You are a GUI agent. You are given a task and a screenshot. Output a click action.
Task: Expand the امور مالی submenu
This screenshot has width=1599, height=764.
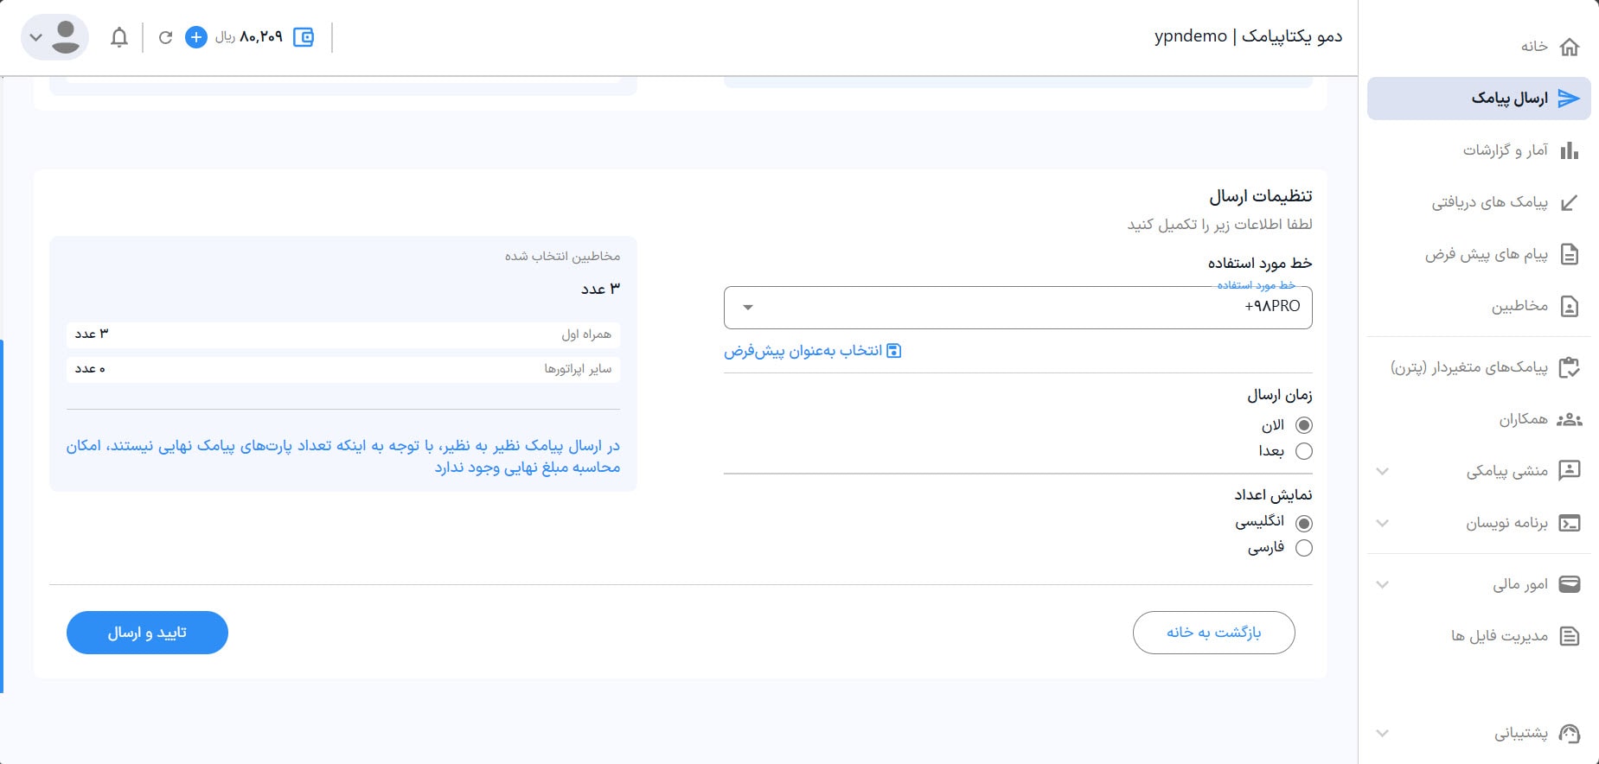tap(1382, 584)
